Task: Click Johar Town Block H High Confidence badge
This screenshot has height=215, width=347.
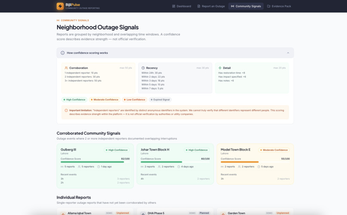Action: [x=197, y=150]
